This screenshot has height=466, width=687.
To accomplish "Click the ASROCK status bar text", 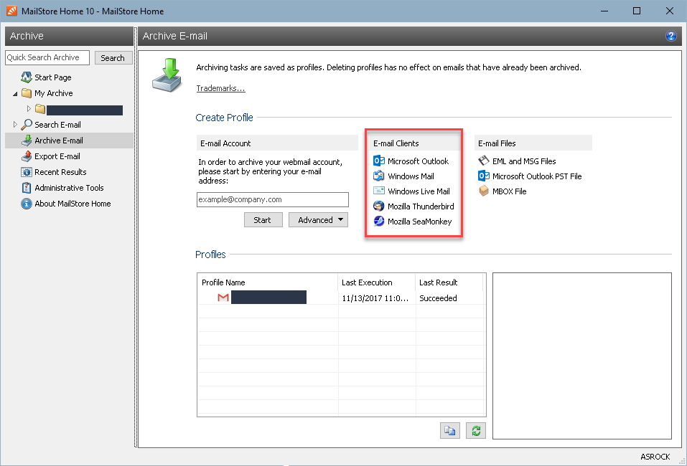I will [x=655, y=457].
